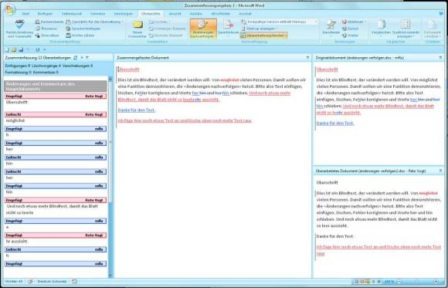Toggle Änderungen nachverfolgen track changes
Viewport: 448px width, 288px height.
coord(203,29)
